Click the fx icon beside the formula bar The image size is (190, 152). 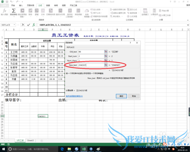point(34,25)
